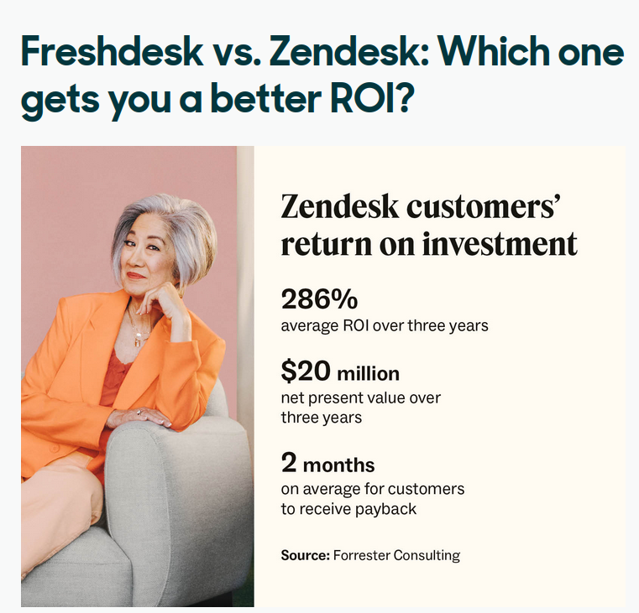Select the "2 months" payback figure
639x613 pixels.
click(x=327, y=463)
